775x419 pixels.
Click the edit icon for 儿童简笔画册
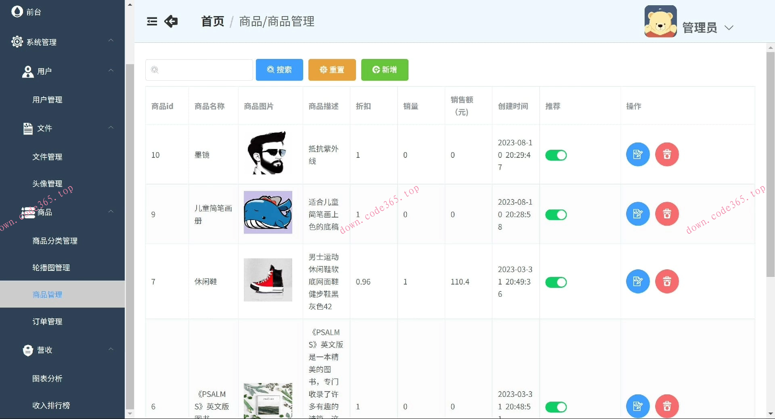pyautogui.click(x=637, y=214)
